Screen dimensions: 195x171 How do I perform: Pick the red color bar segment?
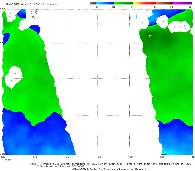click(151, 3)
